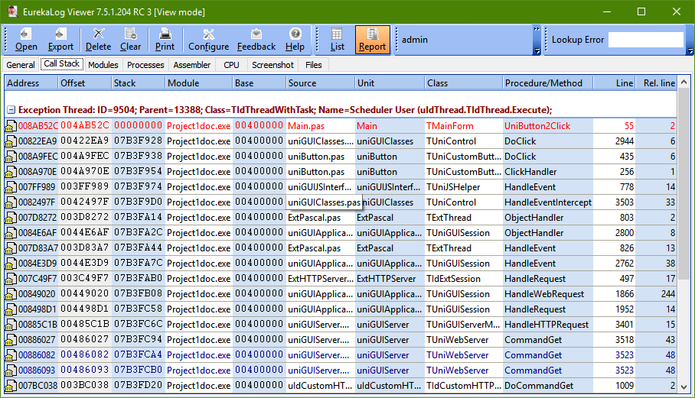Collapse the Exception Thread group
695x398 pixels.
point(11,110)
